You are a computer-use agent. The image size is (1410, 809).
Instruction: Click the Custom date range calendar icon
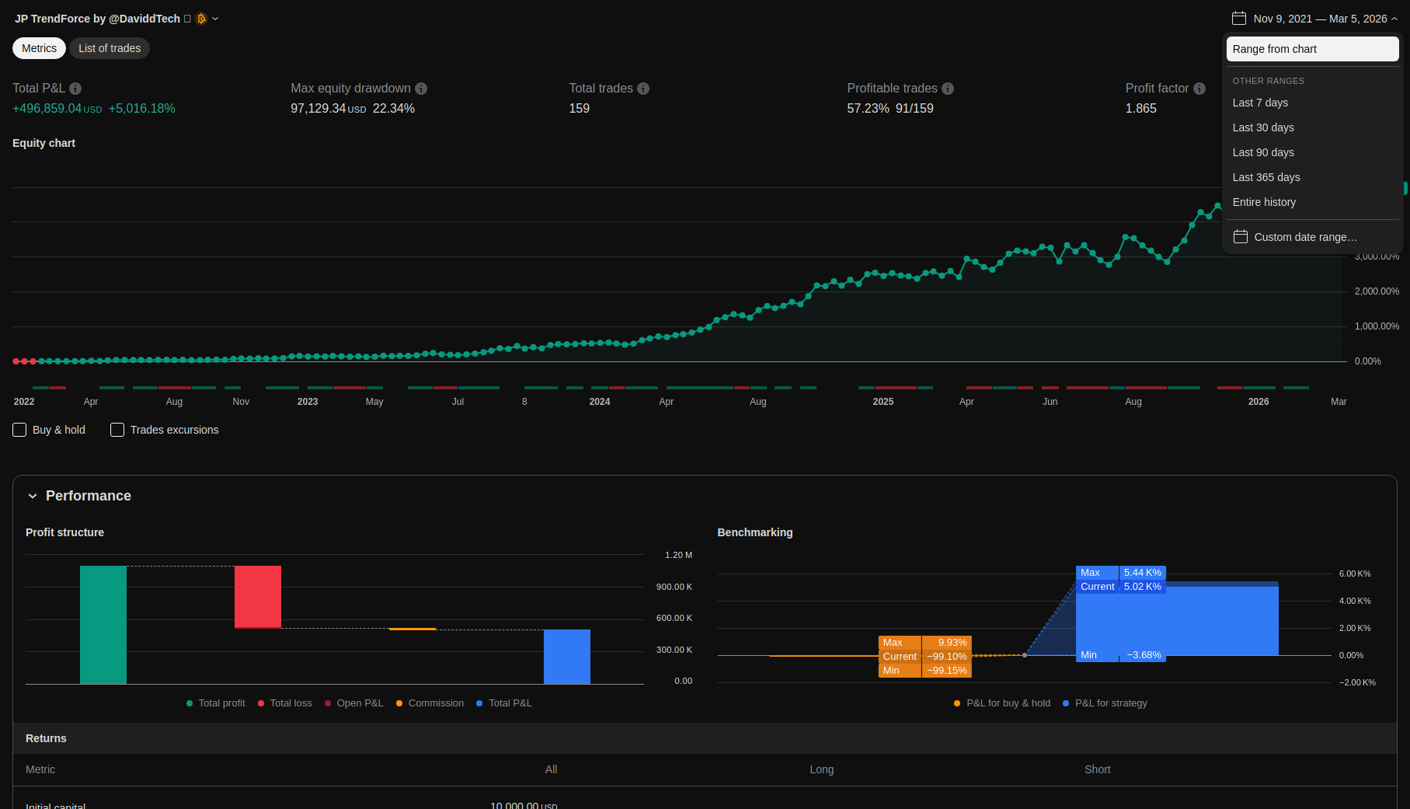coord(1241,237)
